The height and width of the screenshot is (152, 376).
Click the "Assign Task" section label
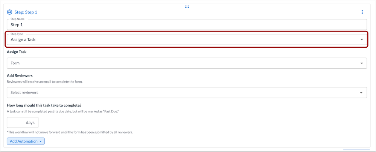[x=17, y=52]
